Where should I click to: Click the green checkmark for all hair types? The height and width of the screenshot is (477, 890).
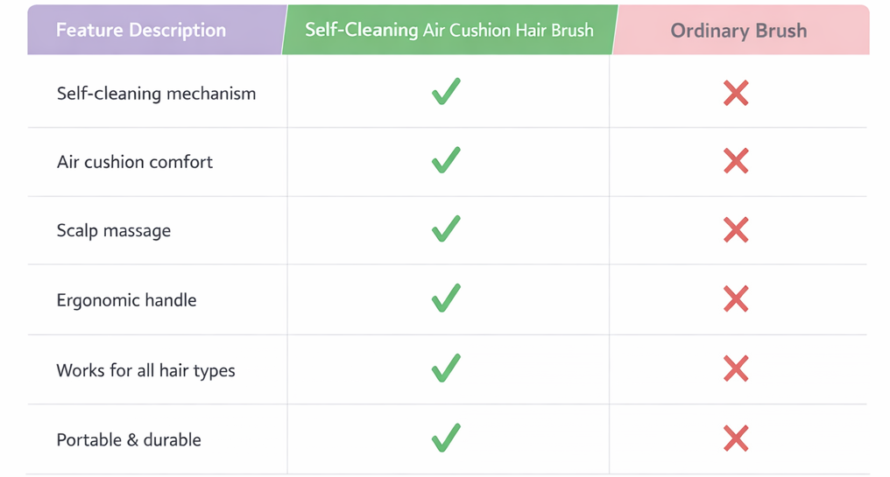click(x=446, y=368)
